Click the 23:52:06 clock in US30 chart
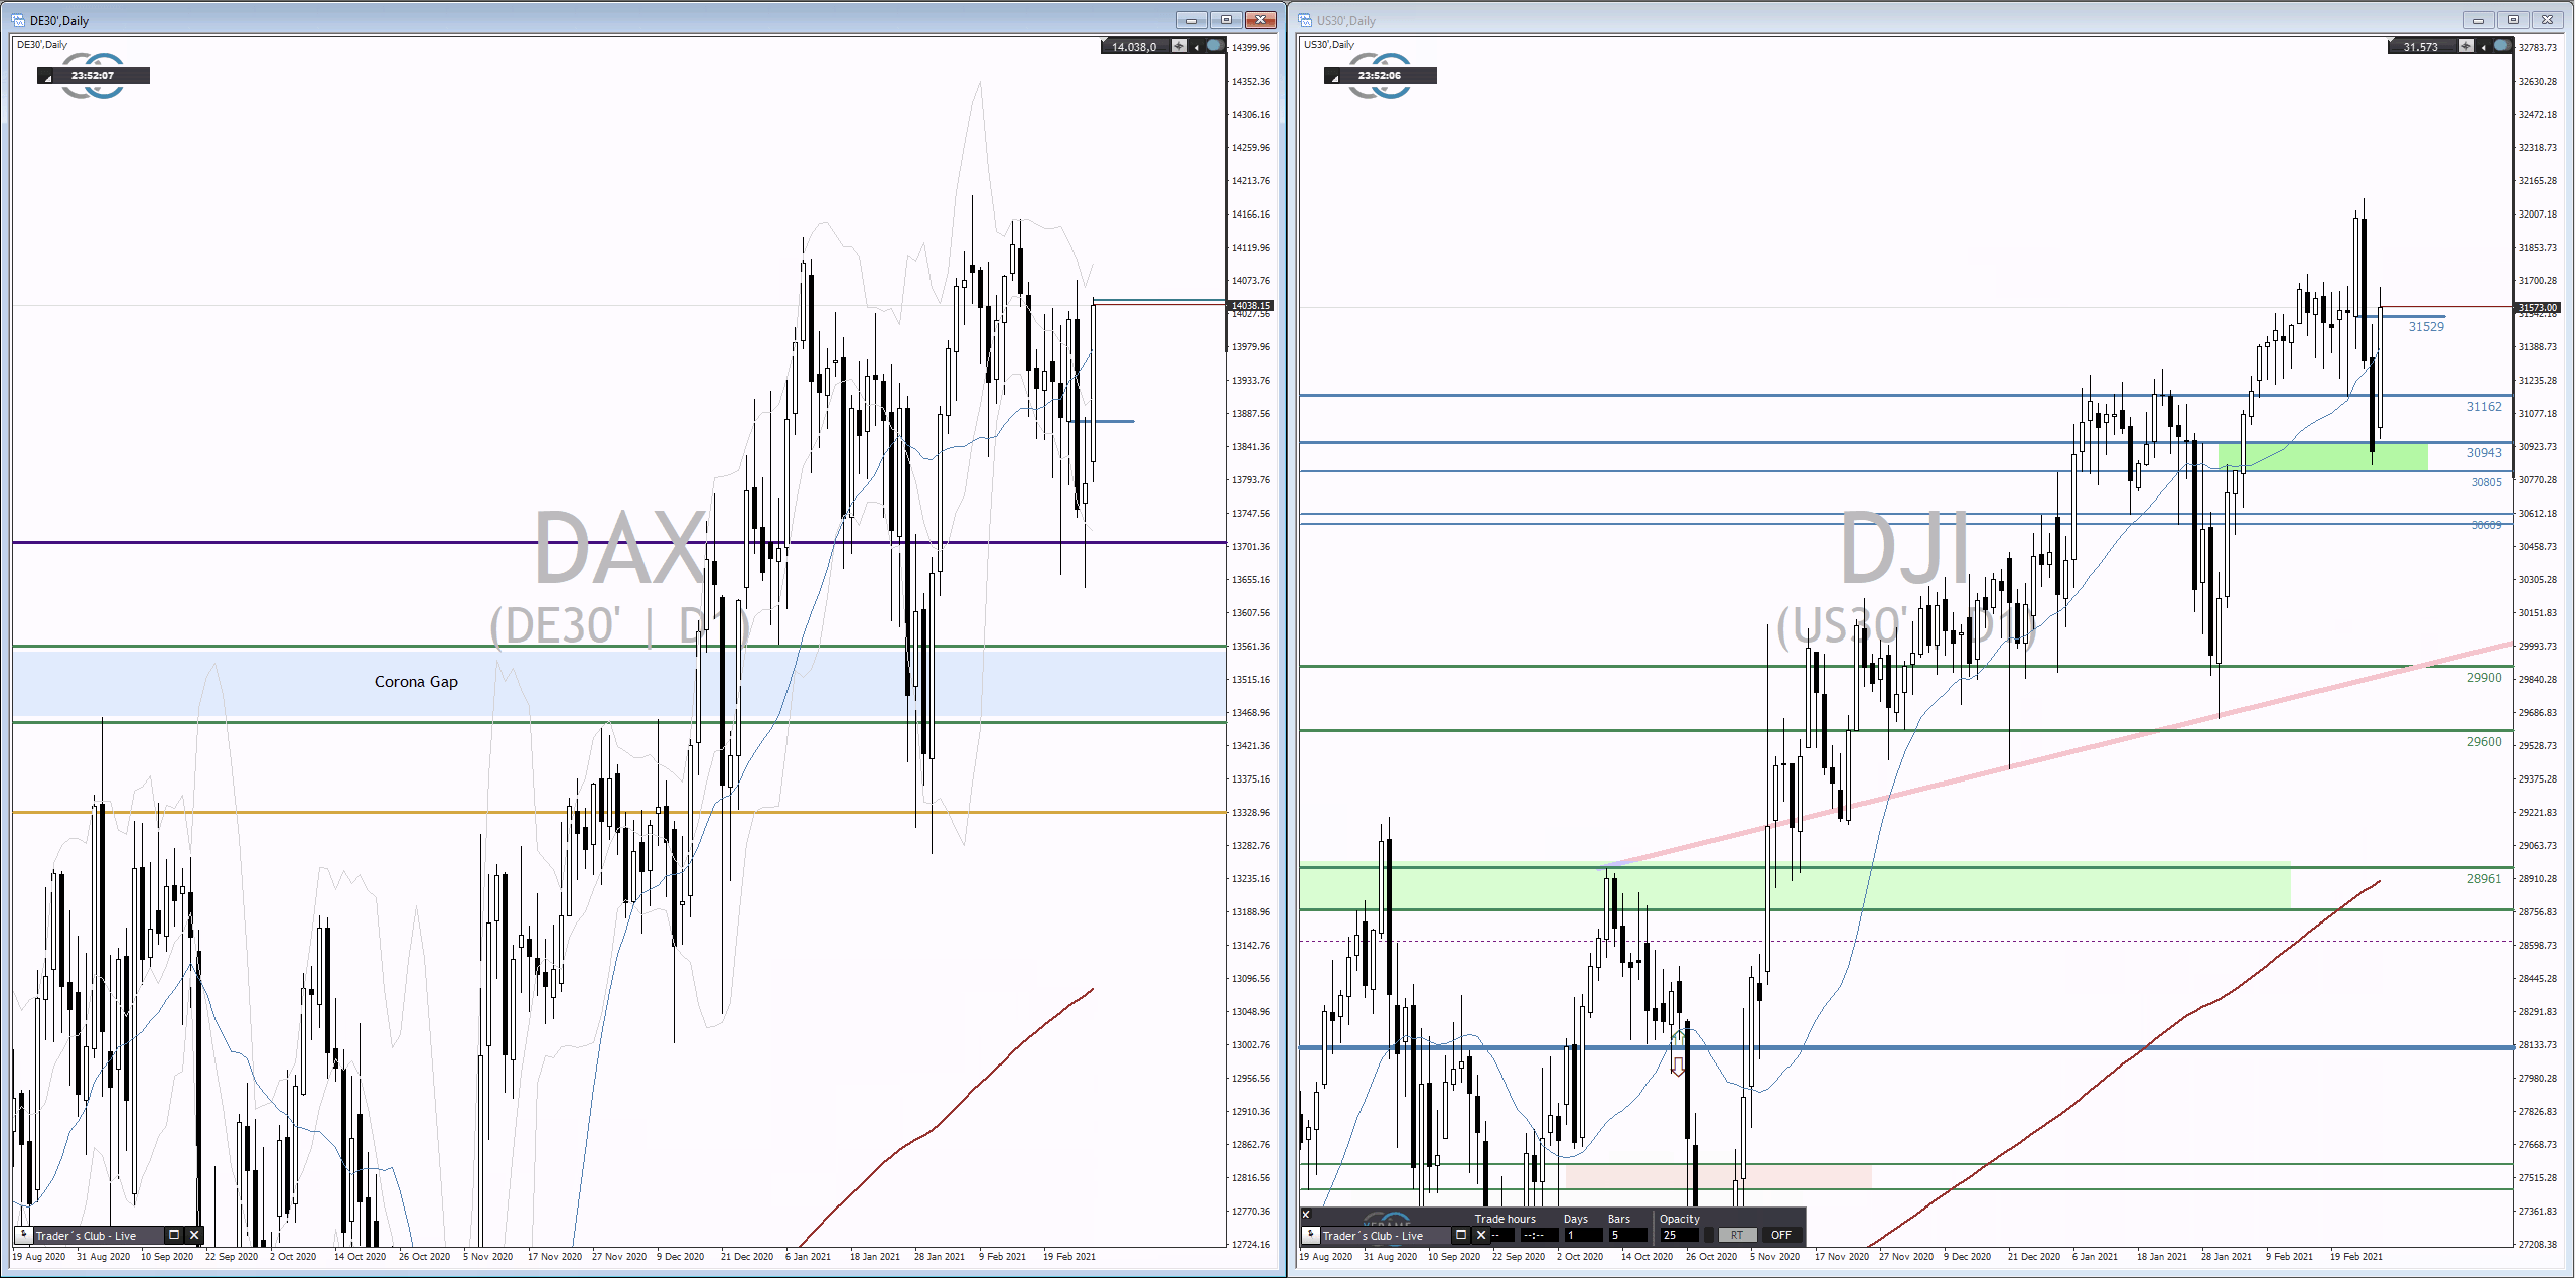 tap(1379, 75)
